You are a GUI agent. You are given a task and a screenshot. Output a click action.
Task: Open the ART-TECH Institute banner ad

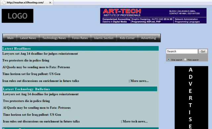[153, 16]
